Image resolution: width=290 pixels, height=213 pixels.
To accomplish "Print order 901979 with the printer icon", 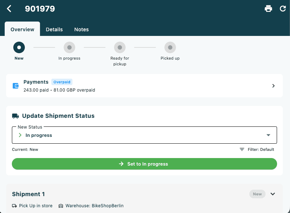I will click(268, 9).
